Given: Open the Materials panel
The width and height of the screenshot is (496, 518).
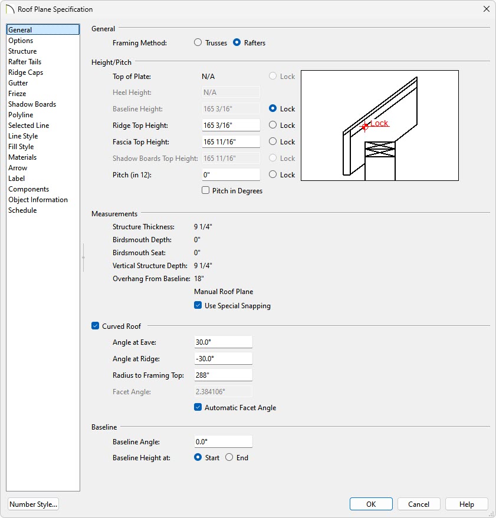Looking at the screenshot, I should [x=43, y=157].
